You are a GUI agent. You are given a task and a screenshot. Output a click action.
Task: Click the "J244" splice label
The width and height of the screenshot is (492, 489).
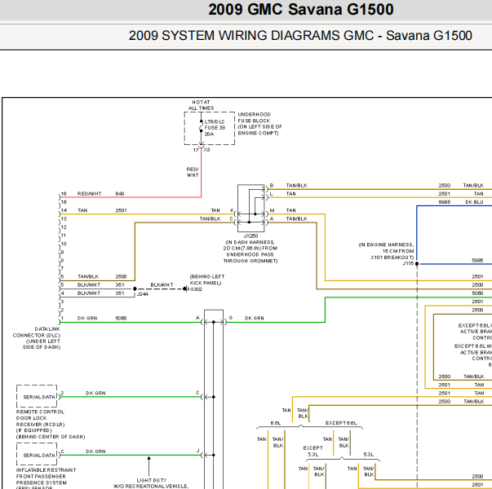[142, 294]
